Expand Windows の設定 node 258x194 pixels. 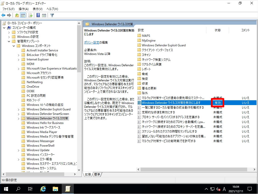[9, 37]
